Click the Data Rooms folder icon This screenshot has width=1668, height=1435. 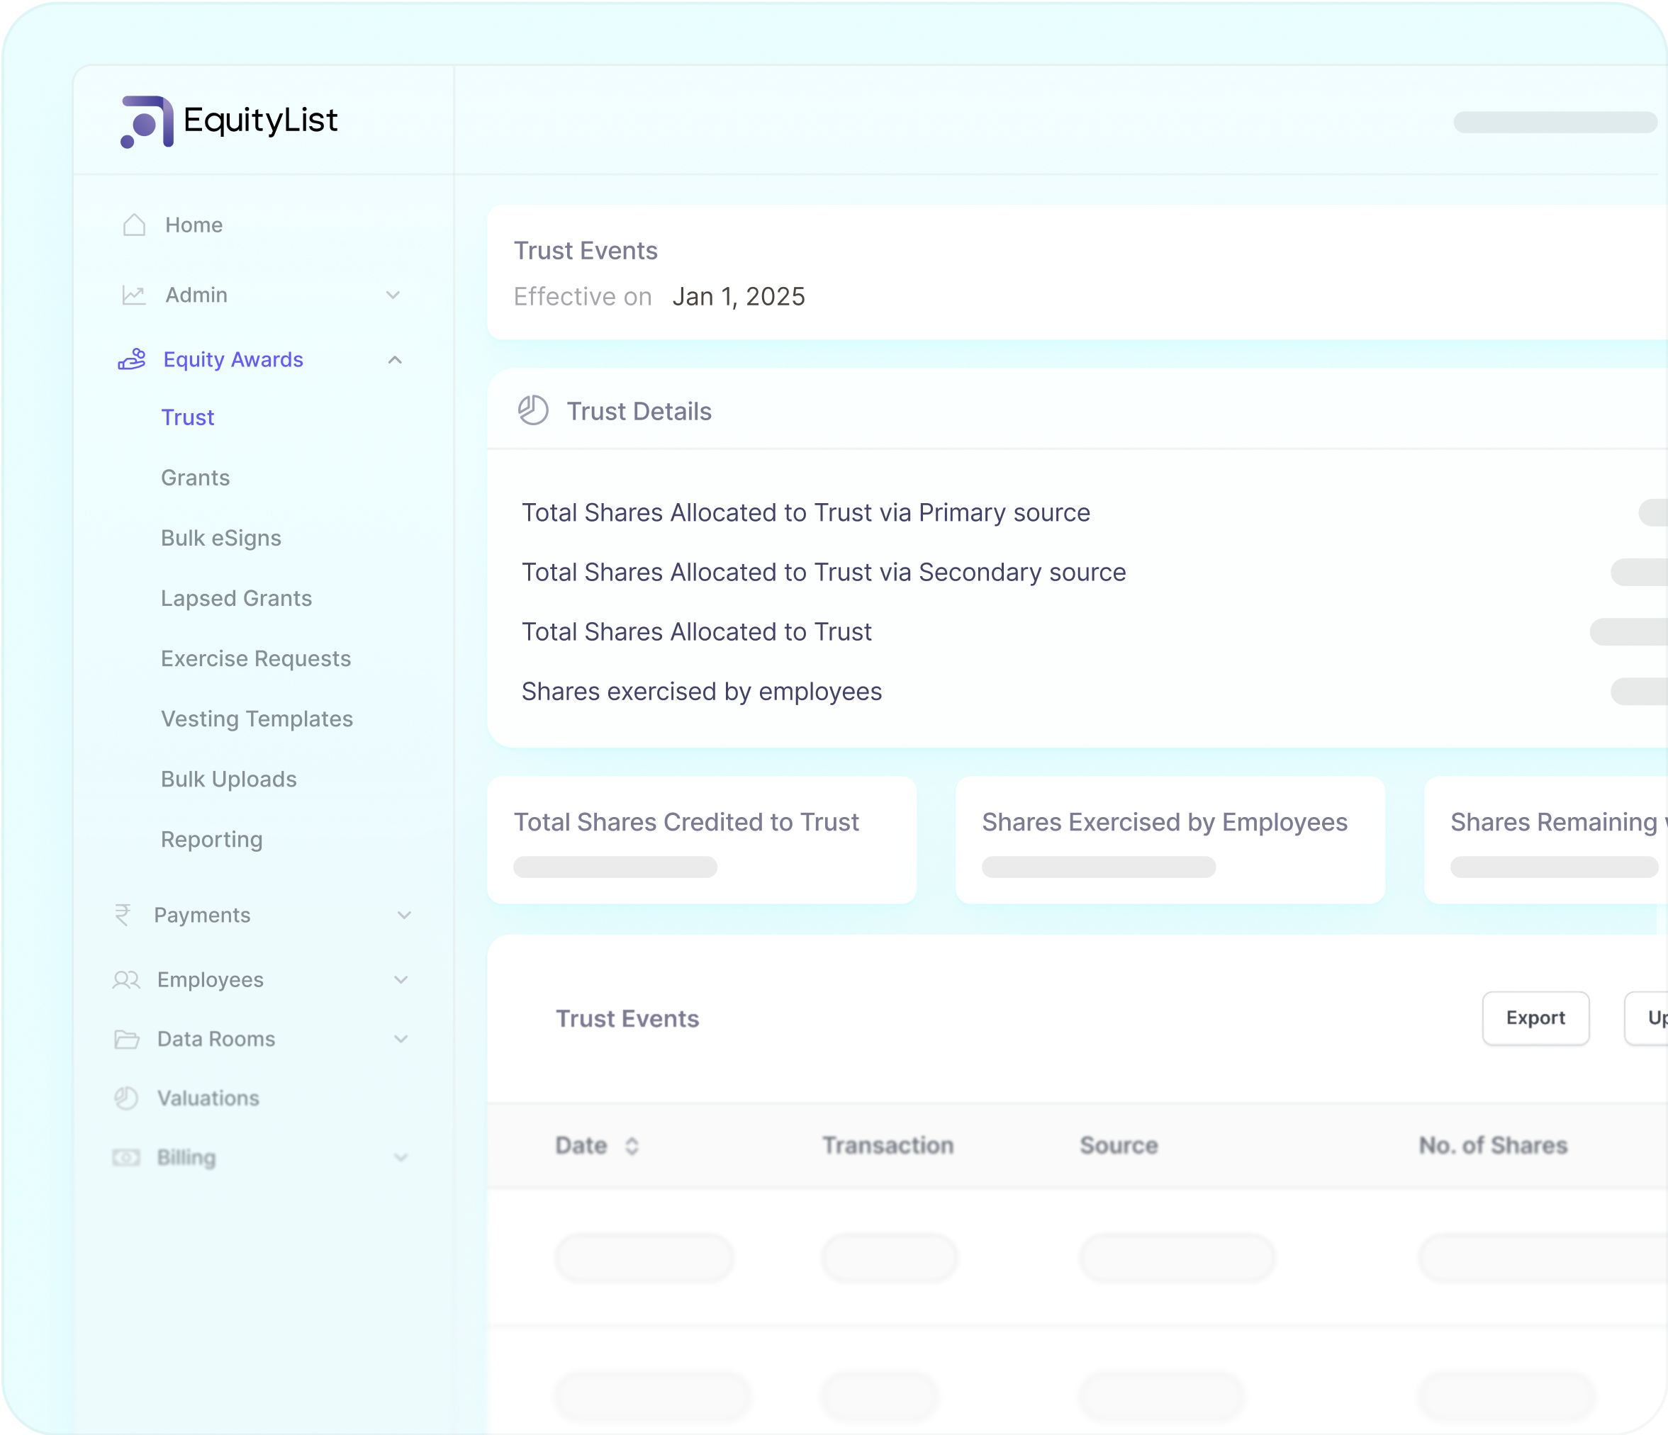click(x=126, y=1039)
